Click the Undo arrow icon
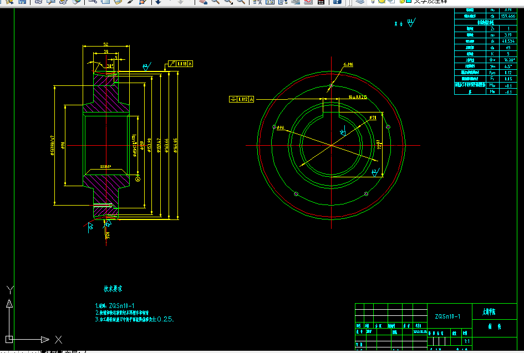 coord(159,2)
